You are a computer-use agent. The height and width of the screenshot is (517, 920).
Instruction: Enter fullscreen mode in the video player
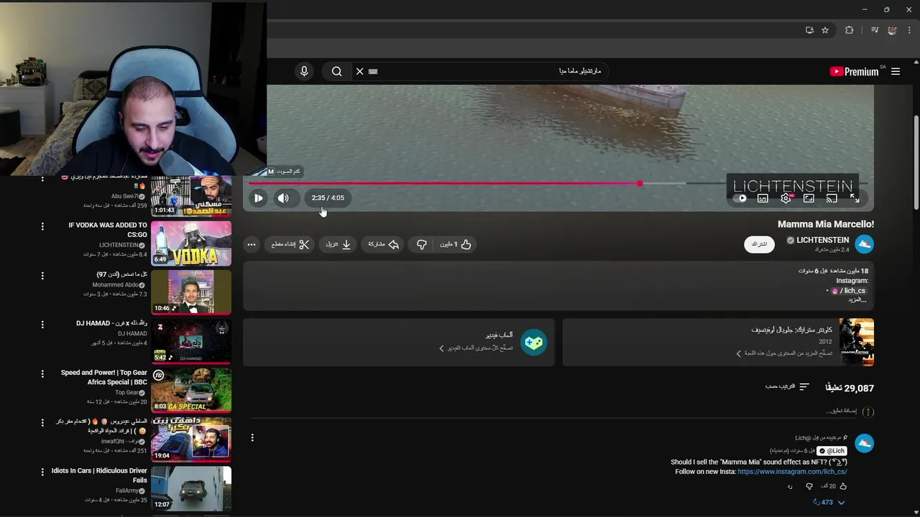[855, 198]
